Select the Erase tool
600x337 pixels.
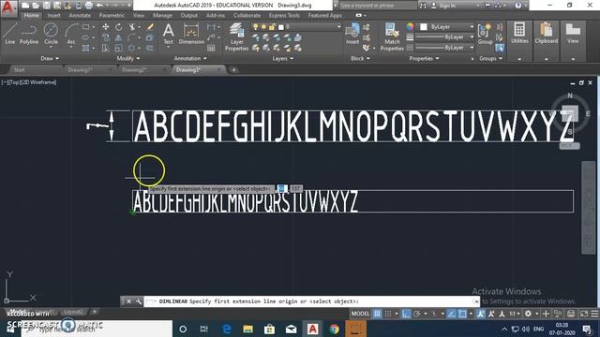tap(150, 27)
